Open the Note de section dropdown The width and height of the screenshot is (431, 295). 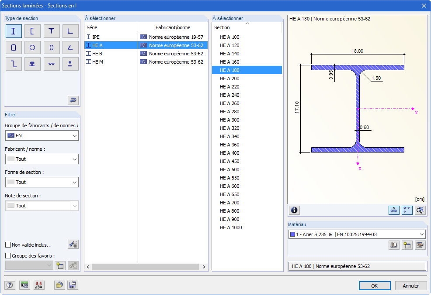pos(42,206)
